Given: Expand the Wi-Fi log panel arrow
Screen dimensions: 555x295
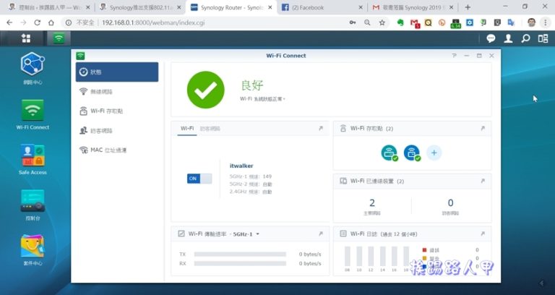Looking at the screenshot, I should tap(482, 234).
